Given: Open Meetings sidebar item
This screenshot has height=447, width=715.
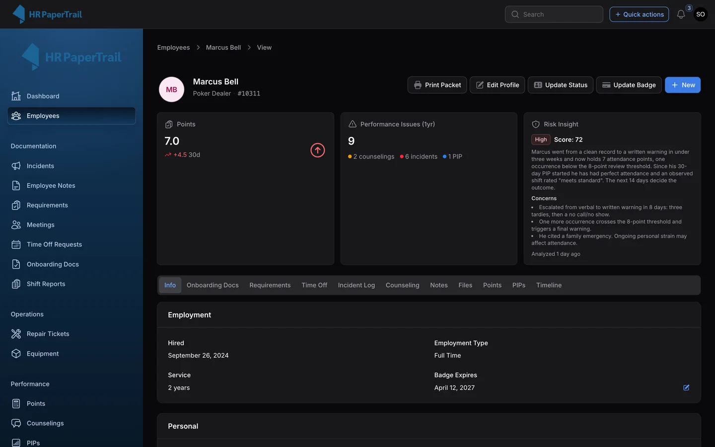Looking at the screenshot, I should (71, 225).
